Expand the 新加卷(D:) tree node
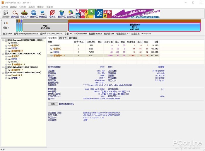Screen dimensions: 205x151 pos(6,70)
